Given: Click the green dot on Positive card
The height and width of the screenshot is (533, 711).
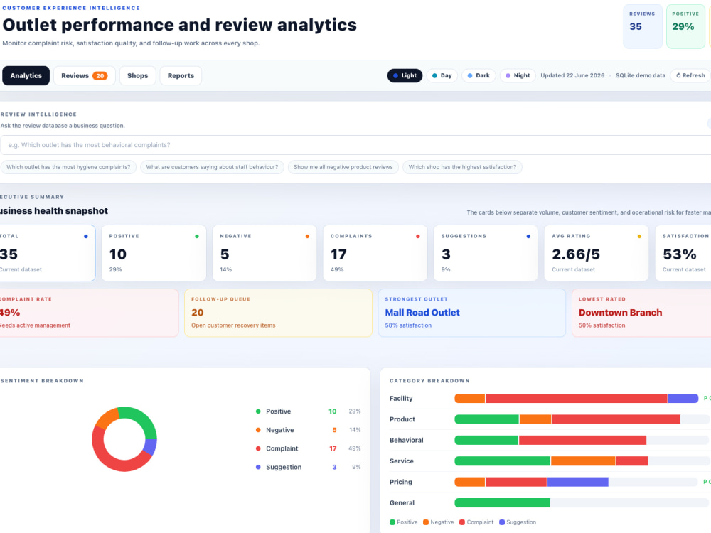Looking at the screenshot, I should click(x=197, y=236).
